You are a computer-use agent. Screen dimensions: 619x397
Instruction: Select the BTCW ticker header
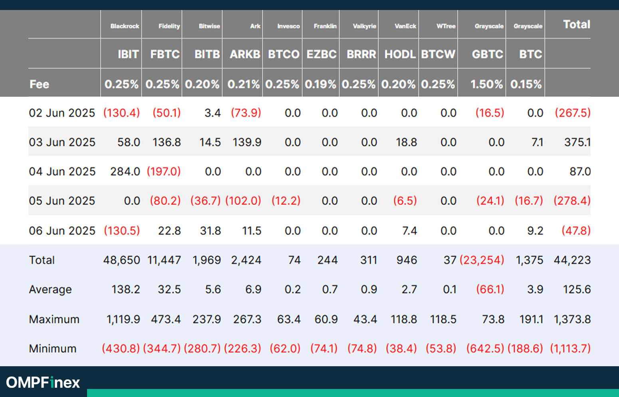coord(438,54)
